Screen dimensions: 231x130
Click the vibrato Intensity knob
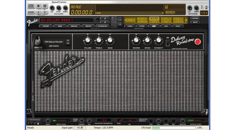pos(158,41)
